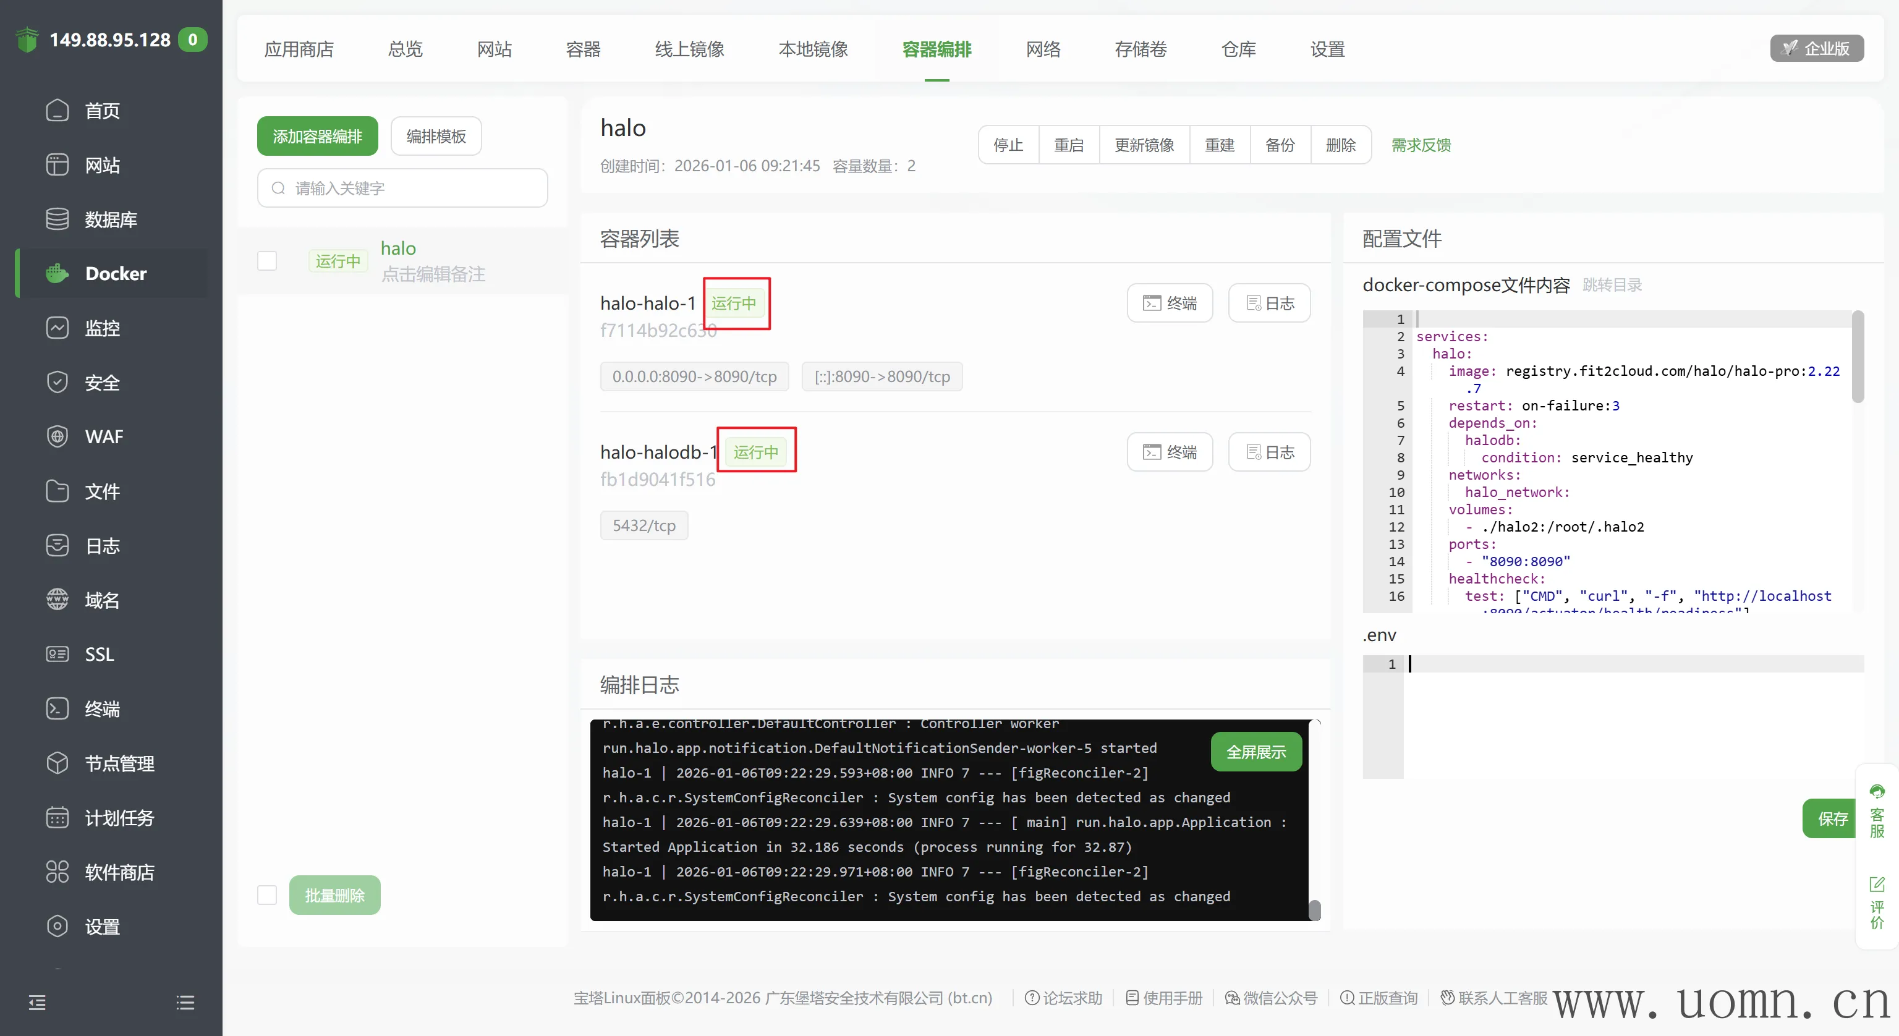This screenshot has height=1036, width=1899.
Task: Click the 客服 support headset icon
Action: point(1876,792)
